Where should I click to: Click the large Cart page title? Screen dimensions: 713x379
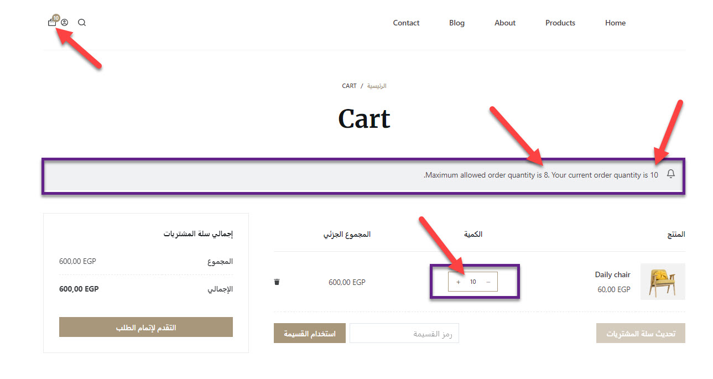click(x=365, y=118)
